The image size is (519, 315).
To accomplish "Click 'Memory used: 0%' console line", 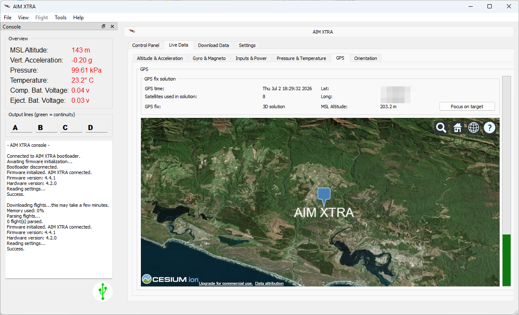I will tap(26, 211).
